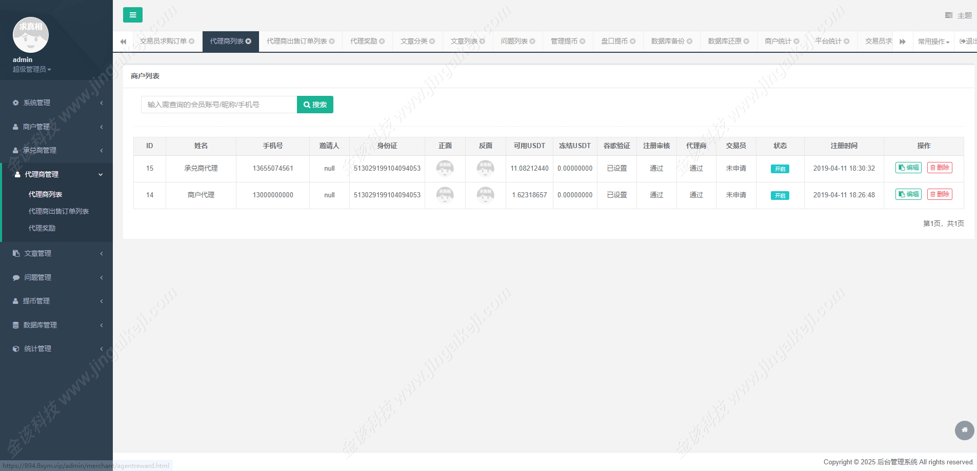The image size is (977, 471).
Task: Close the 平台统计 tab
Action: [847, 42]
